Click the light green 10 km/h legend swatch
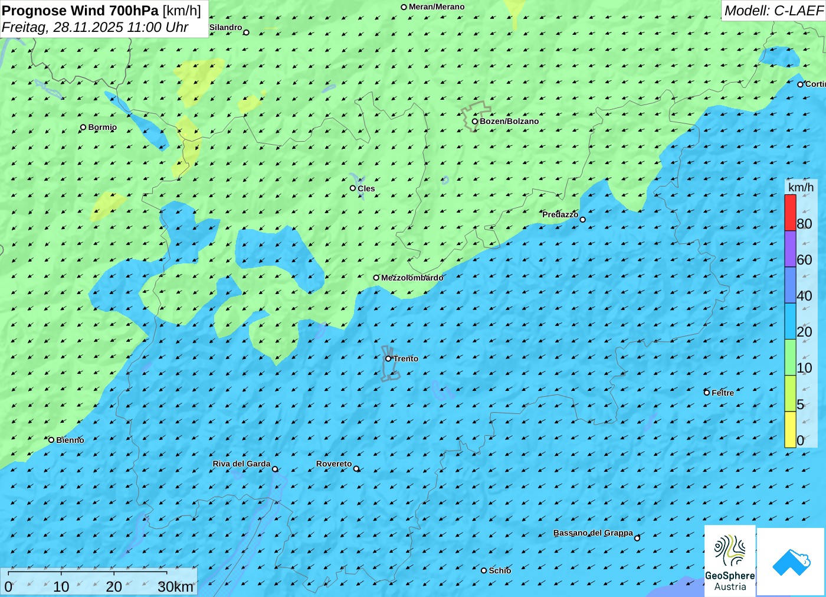The width and height of the screenshot is (826, 597). 790,357
